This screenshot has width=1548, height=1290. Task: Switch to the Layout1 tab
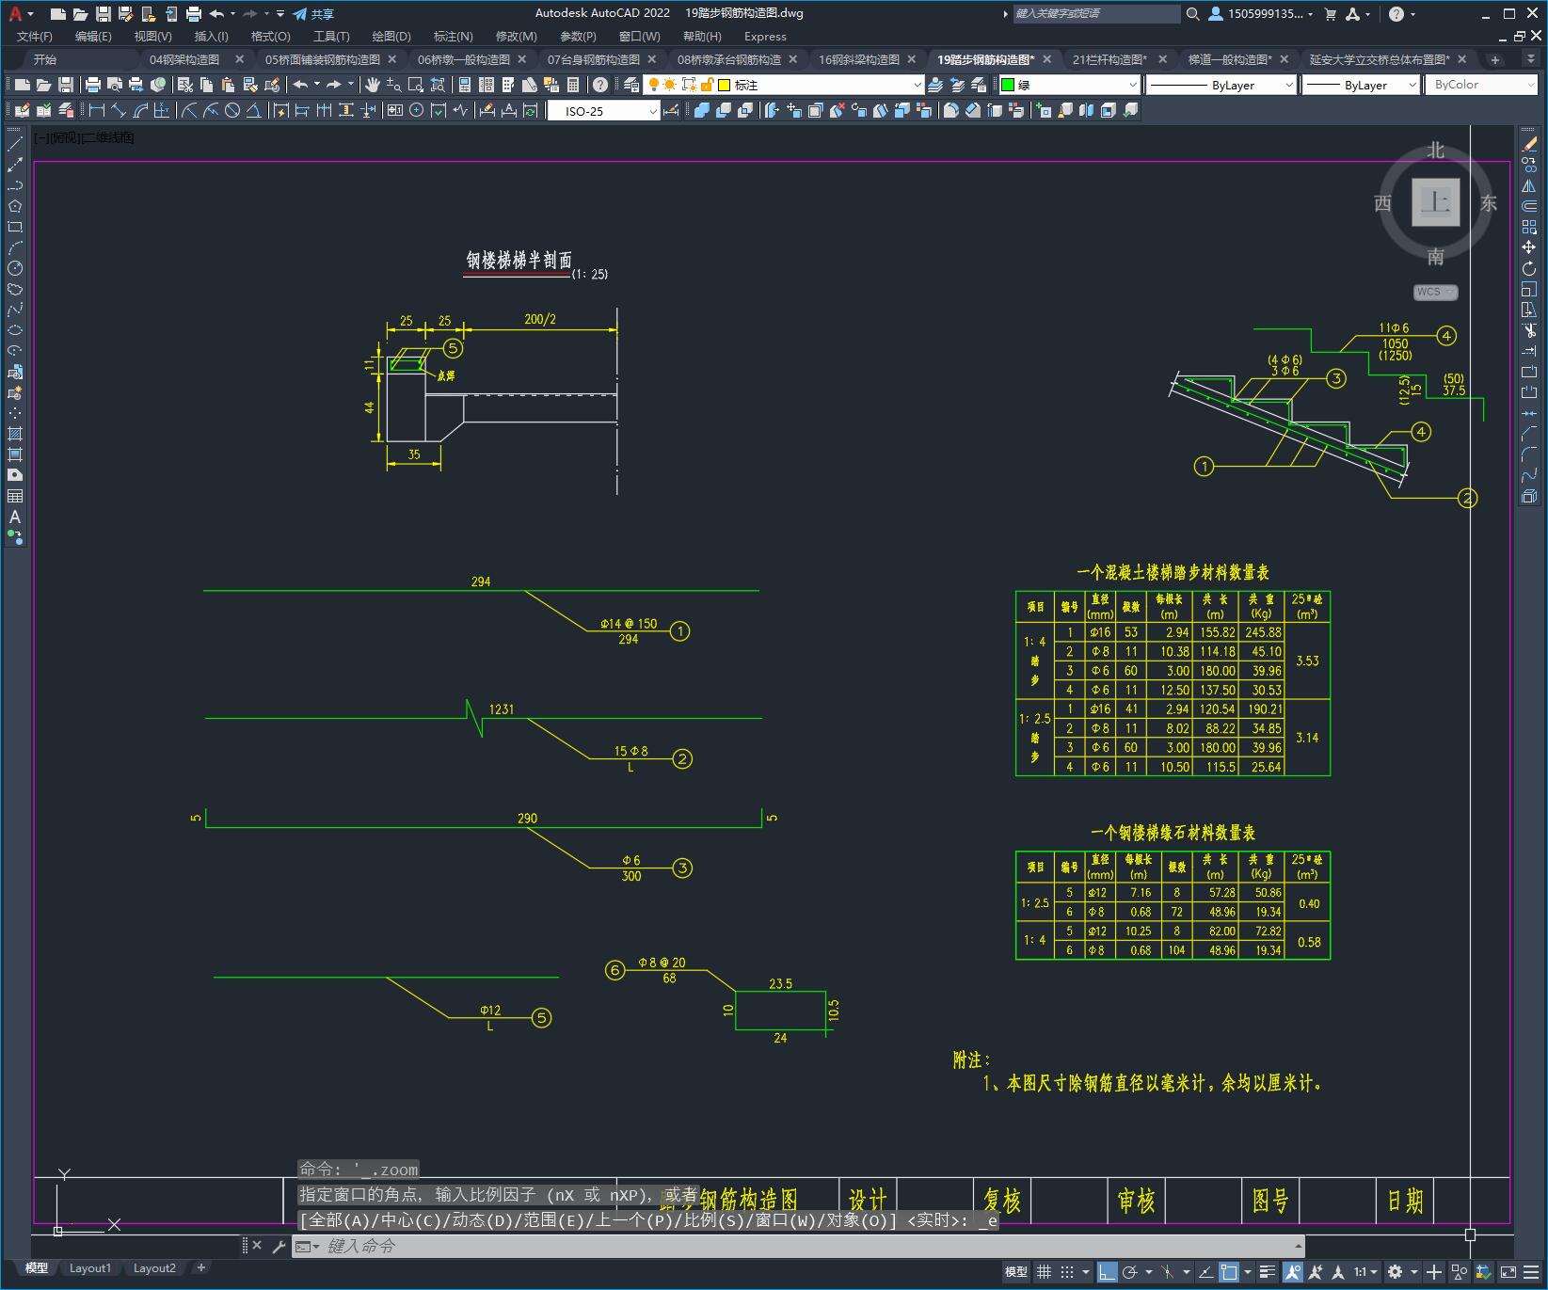pyautogui.click(x=90, y=1267)
